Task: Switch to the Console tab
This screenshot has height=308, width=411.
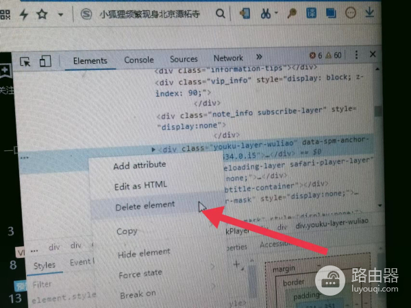Action: [x=138, y=60]
